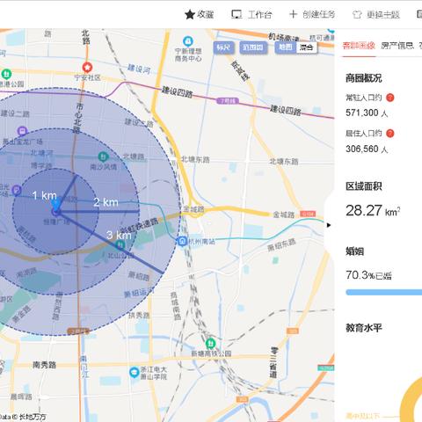This screenshot has height=422, width=422.
Task: Click the 工作台 menu label
Action: click(x=260, y=15)
